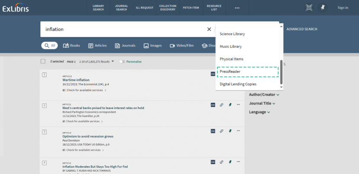Open pinned favorites via header pin icon

pos(322,7)
